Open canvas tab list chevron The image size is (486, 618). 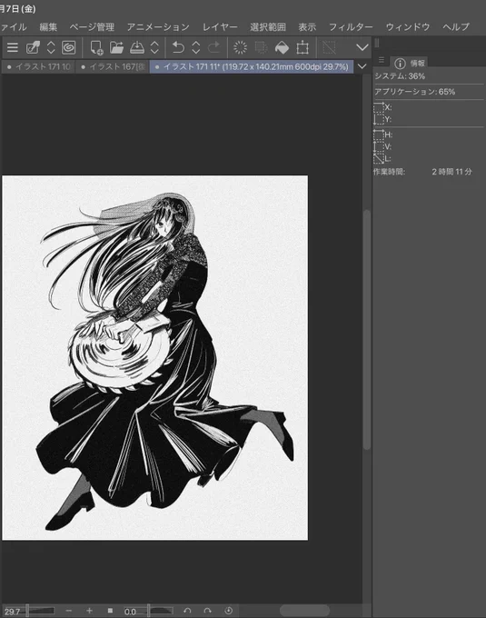(x=362, y=66)
